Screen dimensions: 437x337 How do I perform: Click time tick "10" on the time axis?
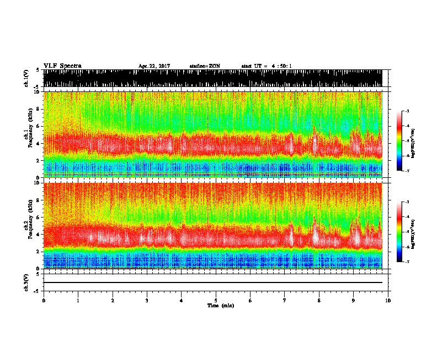pos(388,301)
